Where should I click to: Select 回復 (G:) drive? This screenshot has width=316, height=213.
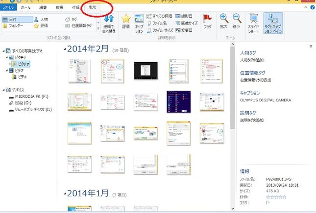click(20, 103)
